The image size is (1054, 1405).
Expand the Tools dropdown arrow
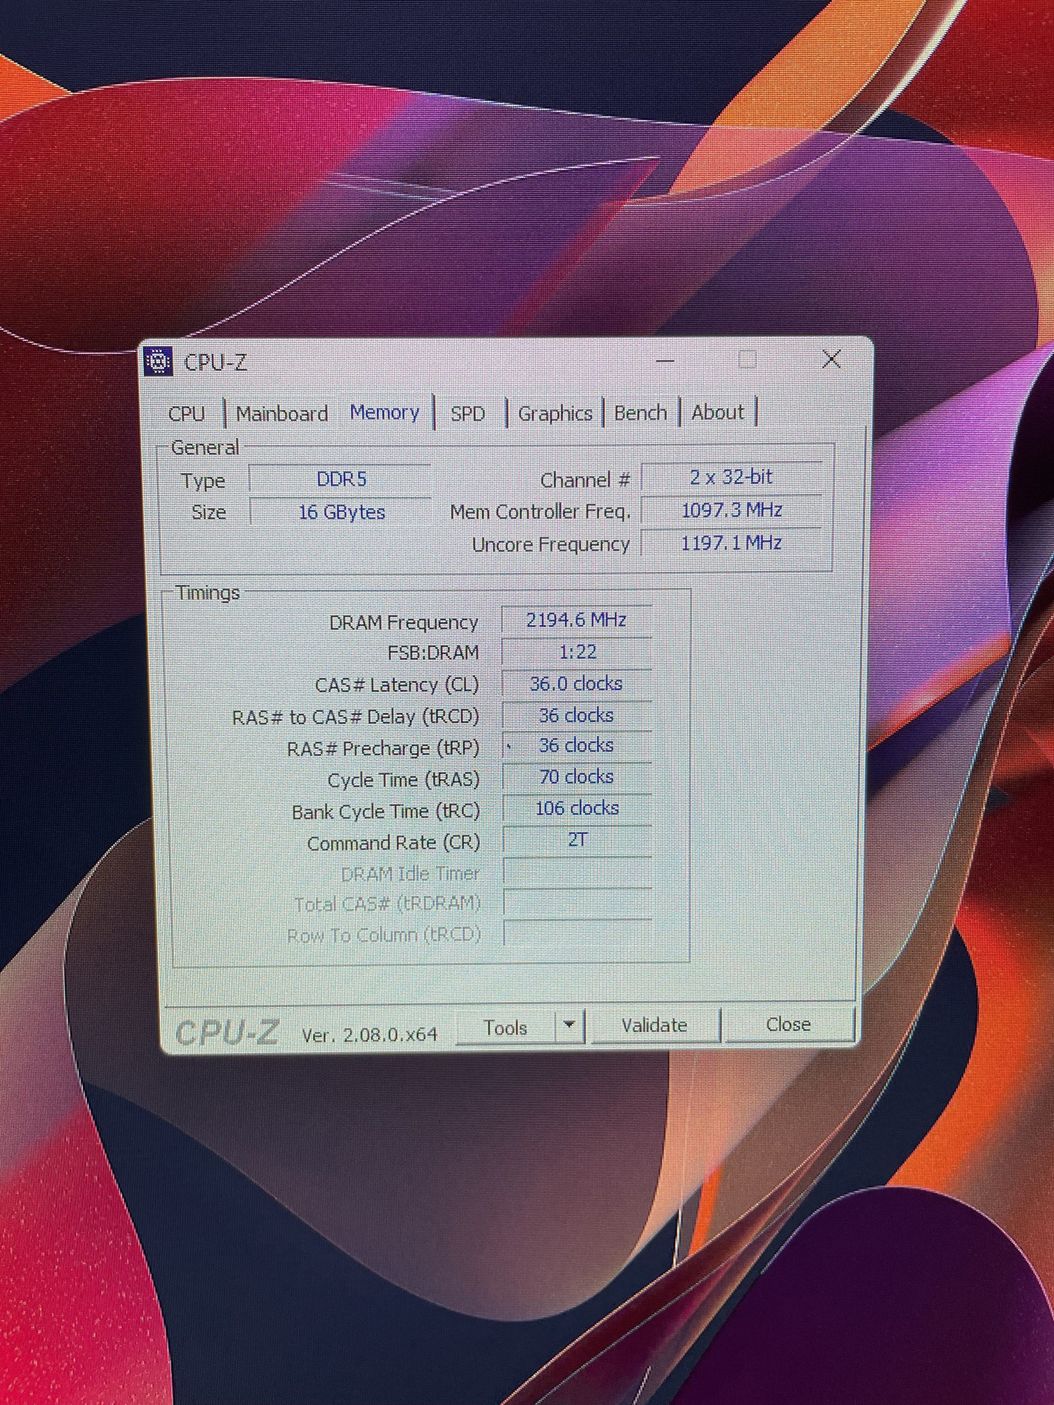569,1025
